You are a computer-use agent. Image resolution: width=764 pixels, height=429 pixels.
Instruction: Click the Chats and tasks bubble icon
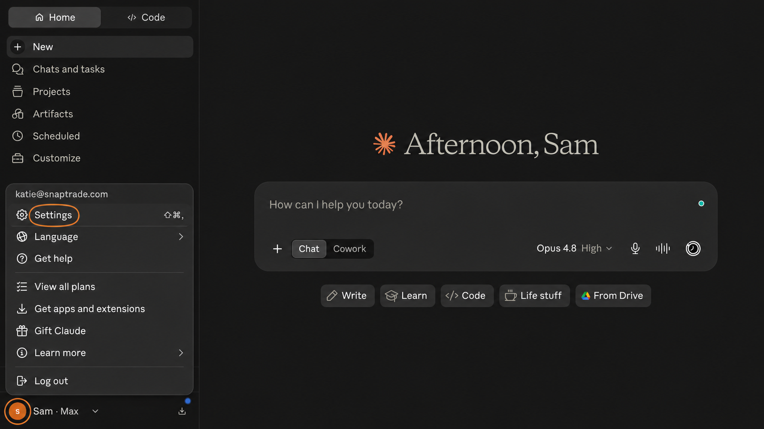tap(17, 69)
